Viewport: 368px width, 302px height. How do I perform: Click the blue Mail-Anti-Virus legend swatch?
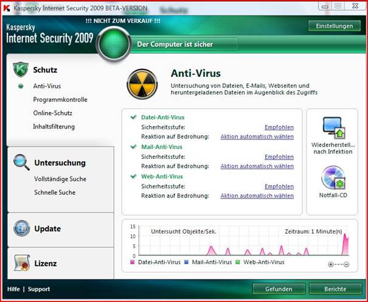click(x=187, y=262)
